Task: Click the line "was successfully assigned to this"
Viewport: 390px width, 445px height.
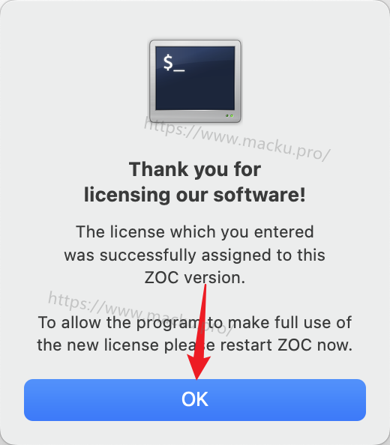Action: [x=195, y=255]
